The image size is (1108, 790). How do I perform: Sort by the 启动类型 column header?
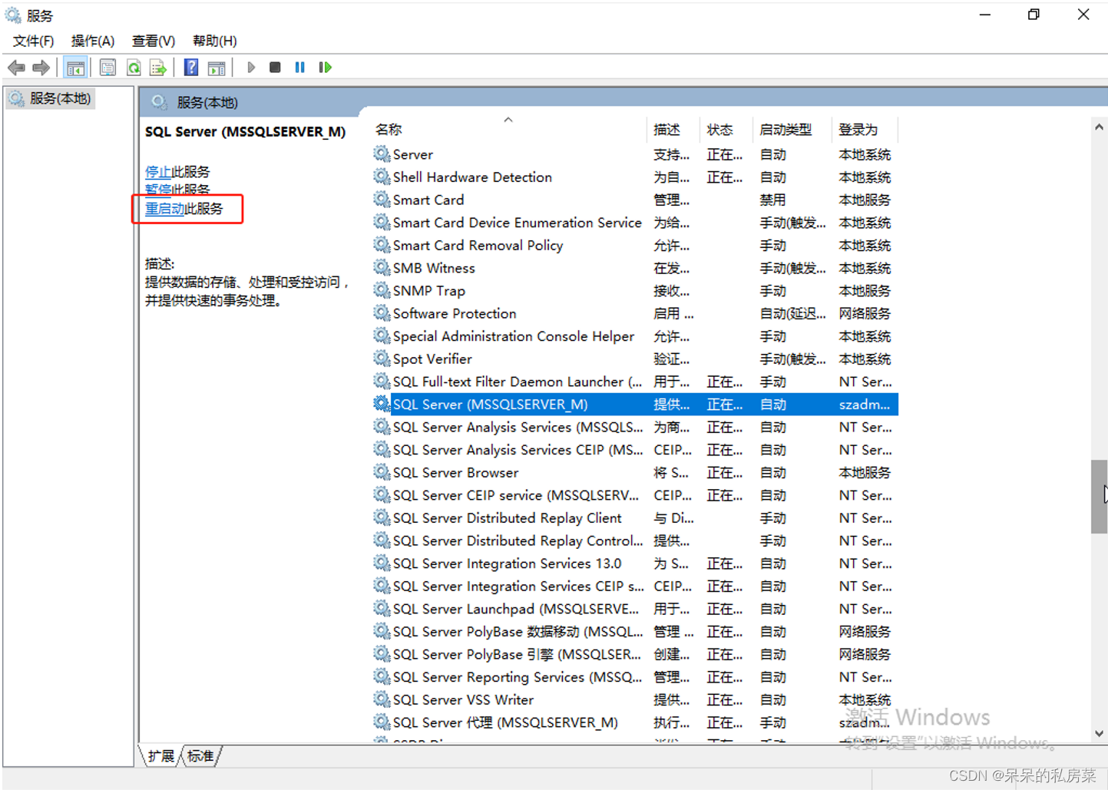pos(786,130)
